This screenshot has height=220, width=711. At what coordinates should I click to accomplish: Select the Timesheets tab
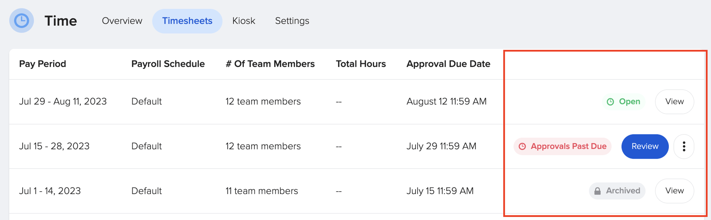(x=187, y=21)
